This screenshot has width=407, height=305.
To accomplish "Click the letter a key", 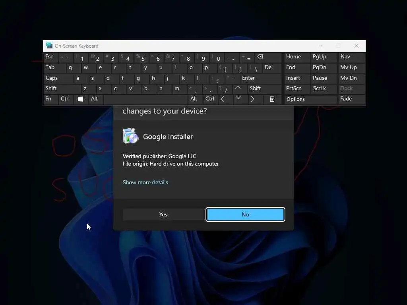I will (81, 78).
